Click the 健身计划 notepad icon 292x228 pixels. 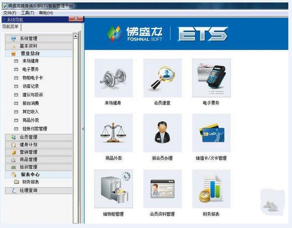click(14, 145)
